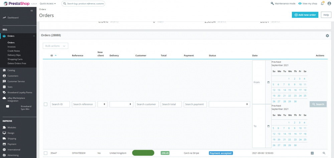
Task: Select day 30 in To calendar
Action: 295,145
